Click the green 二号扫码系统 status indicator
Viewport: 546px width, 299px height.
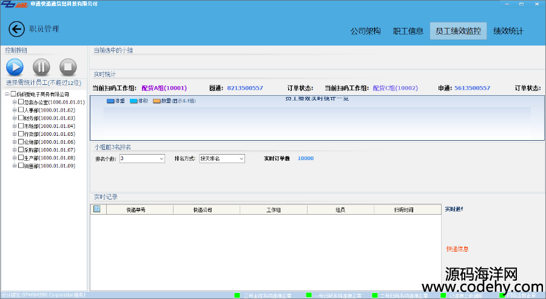point(374,295)
